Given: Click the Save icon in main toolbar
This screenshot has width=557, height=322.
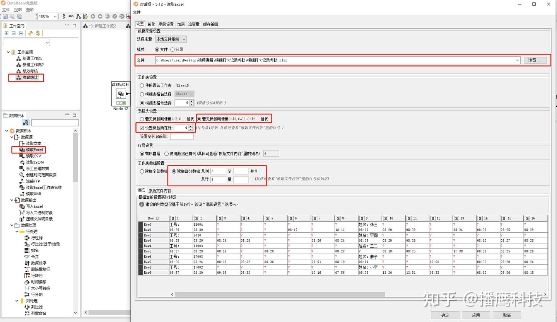Looking at the screenshot, I should [5, 16].
